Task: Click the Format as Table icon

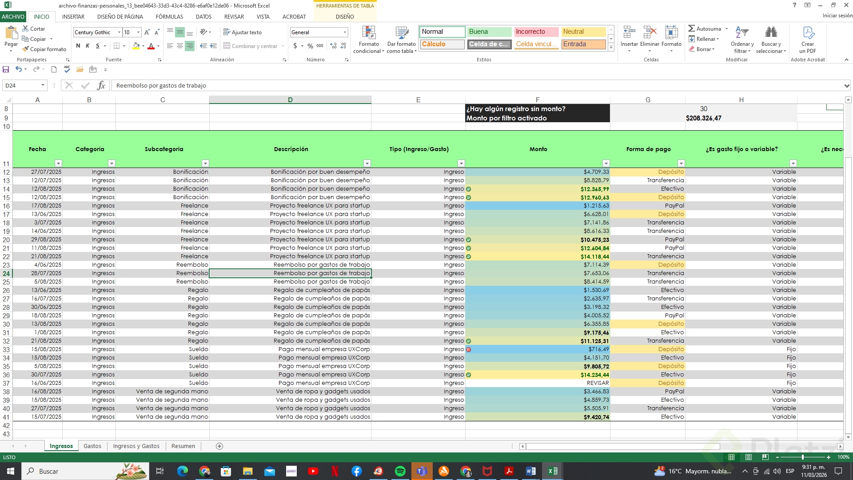Action: point(401,33)
